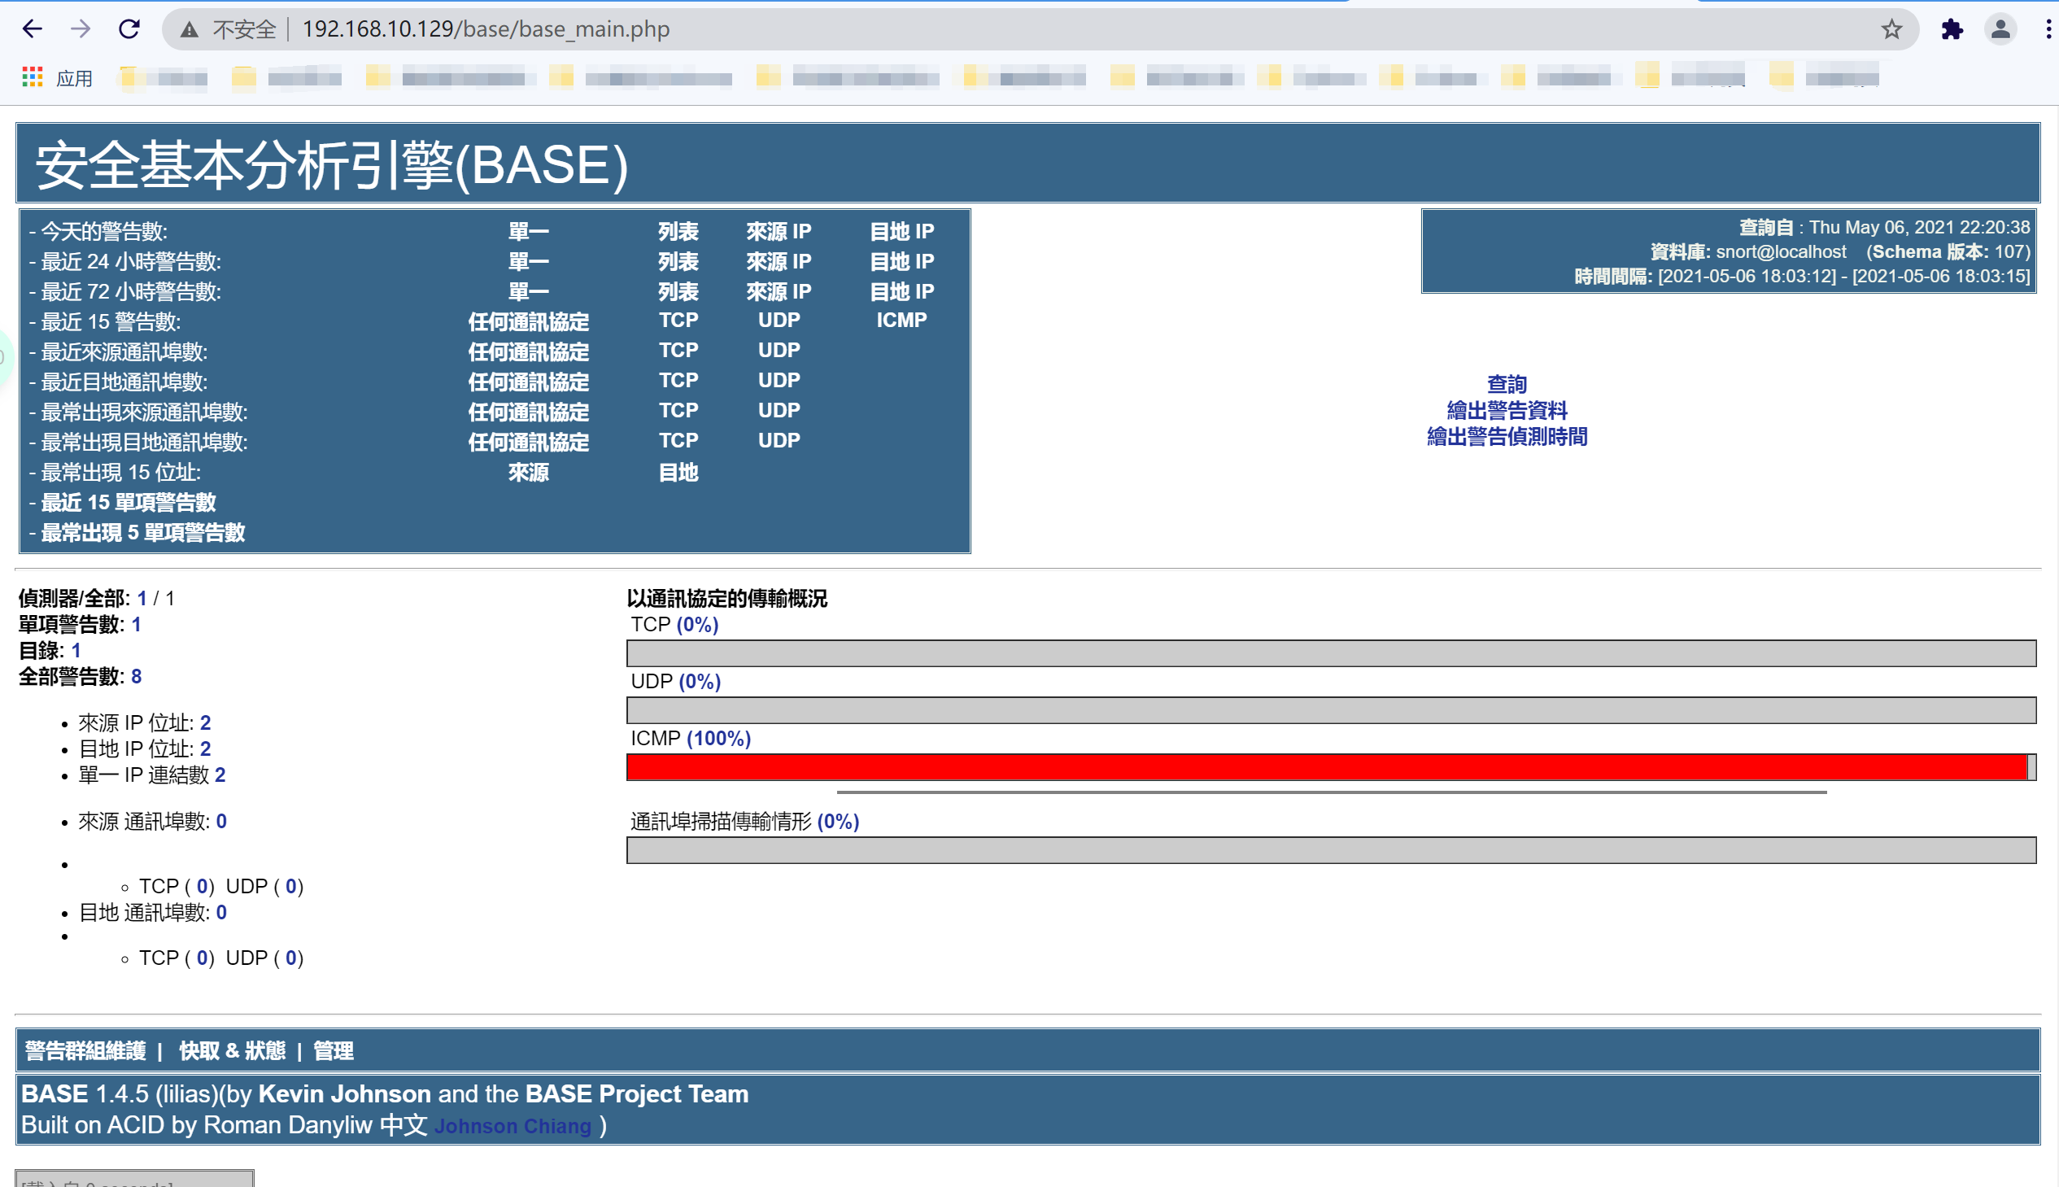Open today's alerts 來源 IP link

[x=779, y=232]
